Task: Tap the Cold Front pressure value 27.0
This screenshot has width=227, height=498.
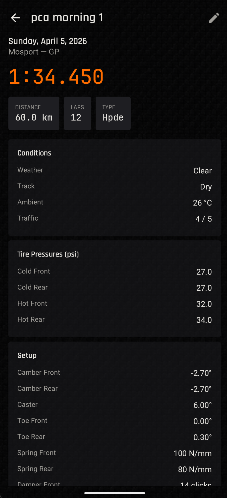Action: [204, 271]
